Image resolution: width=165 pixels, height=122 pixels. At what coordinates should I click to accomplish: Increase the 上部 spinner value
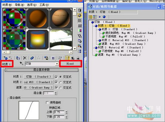(x=66, y=112)
